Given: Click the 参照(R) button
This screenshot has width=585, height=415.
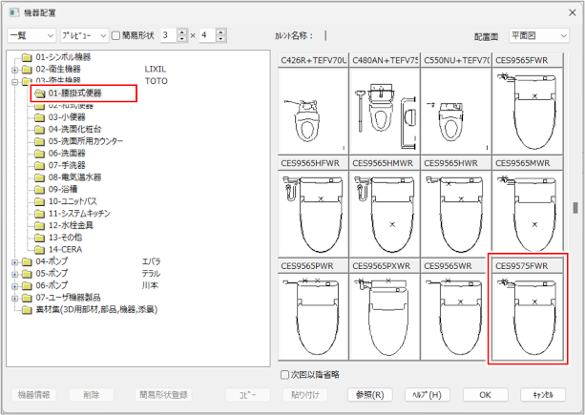Looking at the screenshot, I should (x=368, y=394).
